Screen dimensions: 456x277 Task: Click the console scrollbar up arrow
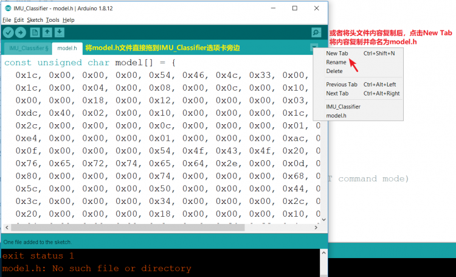point(323,253)
